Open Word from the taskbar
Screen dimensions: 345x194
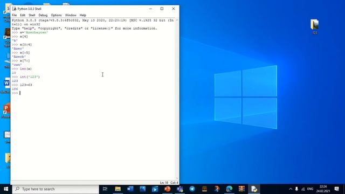point(130,189)
